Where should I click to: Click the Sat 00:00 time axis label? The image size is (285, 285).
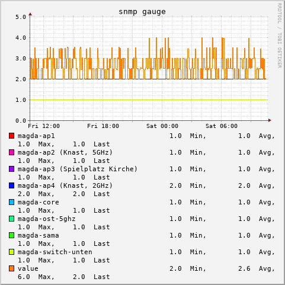(x=162, y=126)
